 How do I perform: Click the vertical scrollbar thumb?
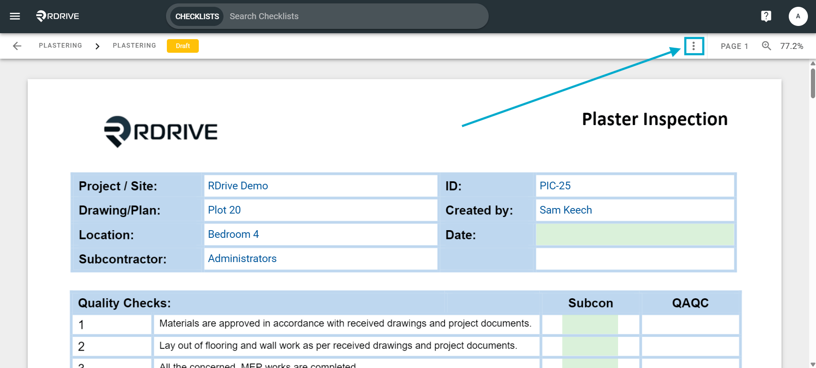tap(813, 83)
